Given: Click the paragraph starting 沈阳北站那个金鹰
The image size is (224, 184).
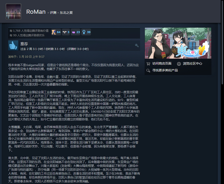Looking at the screenshot, I should point(72,80).
